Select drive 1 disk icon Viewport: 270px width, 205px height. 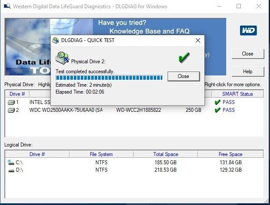pyautogui.click(x=11, y=102)
